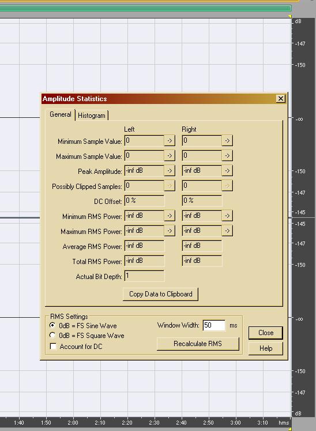
Task: Locate left Minimum RMS Power position
Action: [170, 216]
